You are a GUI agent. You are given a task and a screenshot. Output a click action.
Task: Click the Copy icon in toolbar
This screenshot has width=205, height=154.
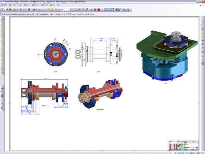tap(20, 10)
